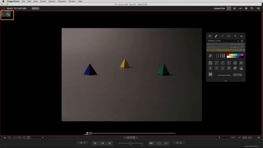Open the X-Sheet workspace icon
This screenshot has height=148, width=263.
240,8
